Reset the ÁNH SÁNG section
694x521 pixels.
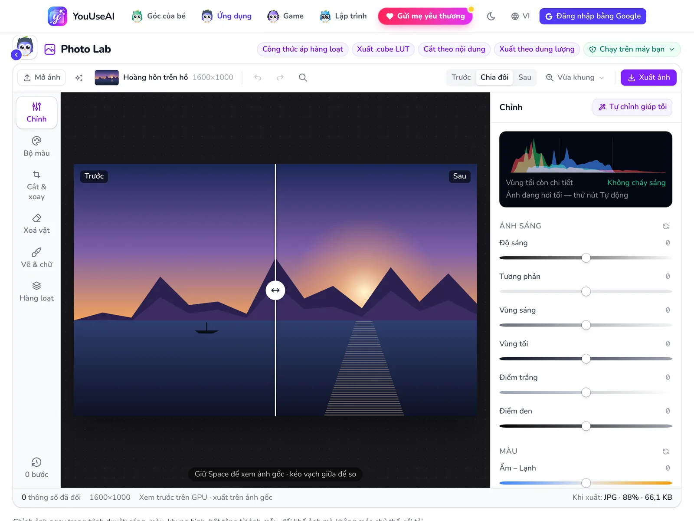666,226
